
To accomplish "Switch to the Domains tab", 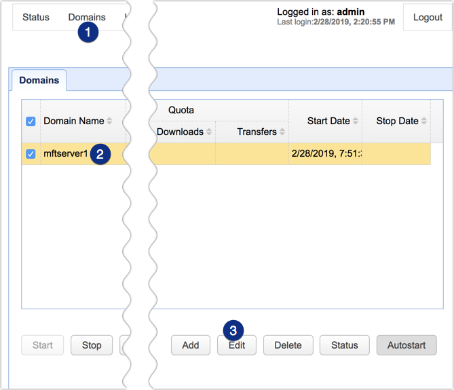I will [x=39, y=80].
